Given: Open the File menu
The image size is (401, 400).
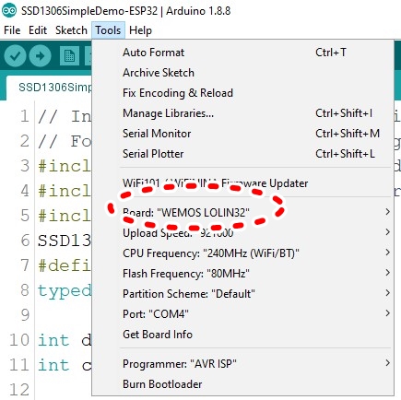Looking at the screenshot, I should click(x=12, y=30).
